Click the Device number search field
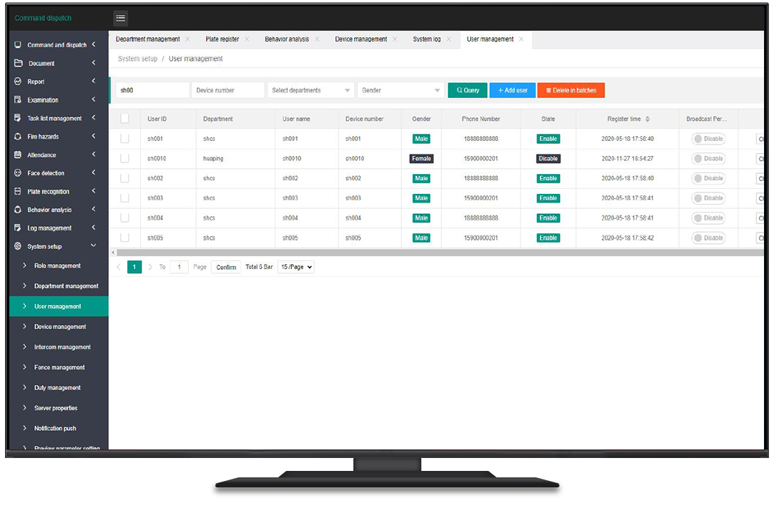 point(229,90)
